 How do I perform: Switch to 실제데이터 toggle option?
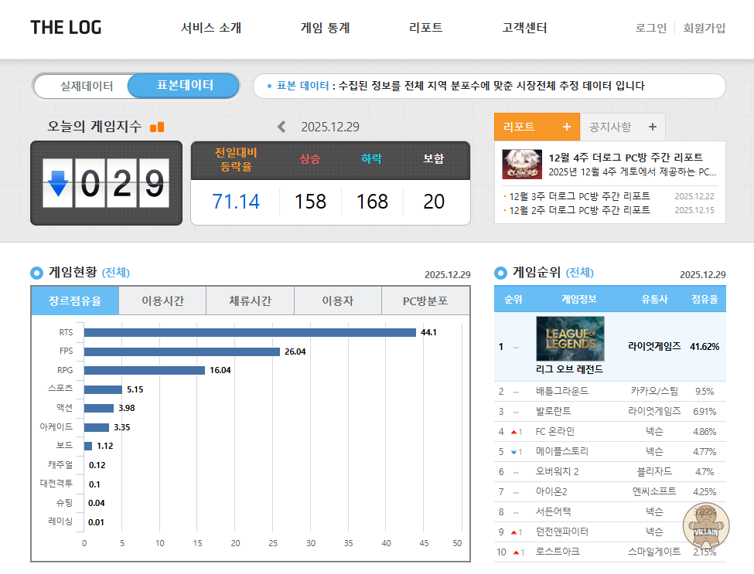pyautogui.click(x=87, y=86)
